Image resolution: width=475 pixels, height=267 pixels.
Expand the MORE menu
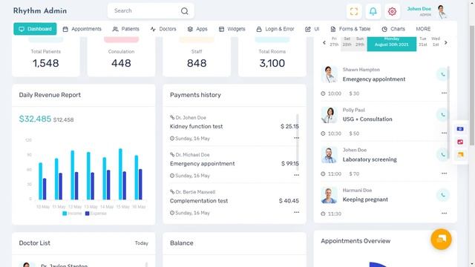click(423, 29)
